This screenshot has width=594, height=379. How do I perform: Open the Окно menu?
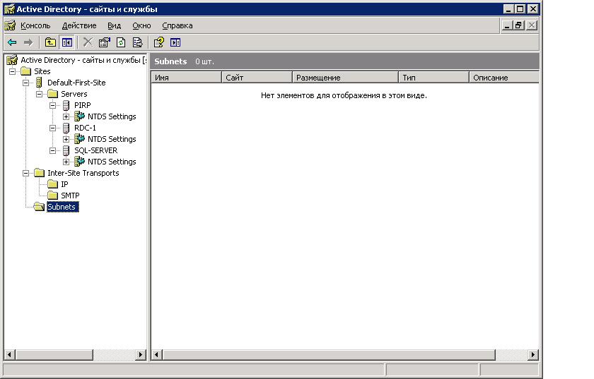[141, 25]
